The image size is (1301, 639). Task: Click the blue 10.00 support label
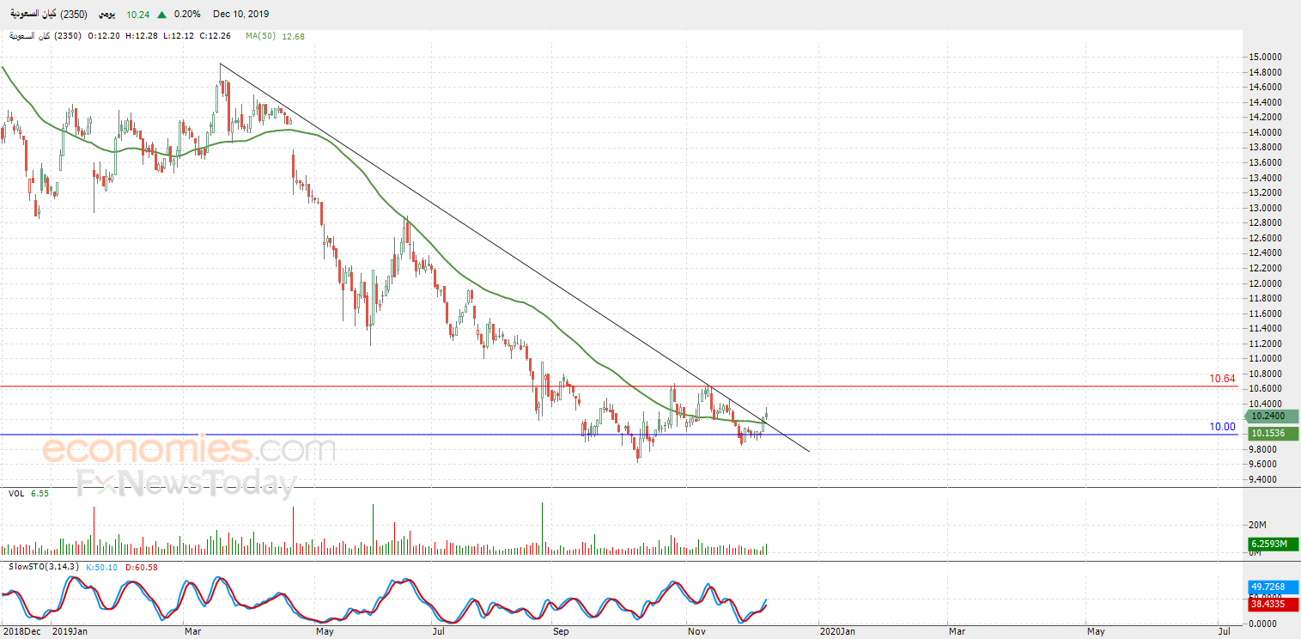1222,427
